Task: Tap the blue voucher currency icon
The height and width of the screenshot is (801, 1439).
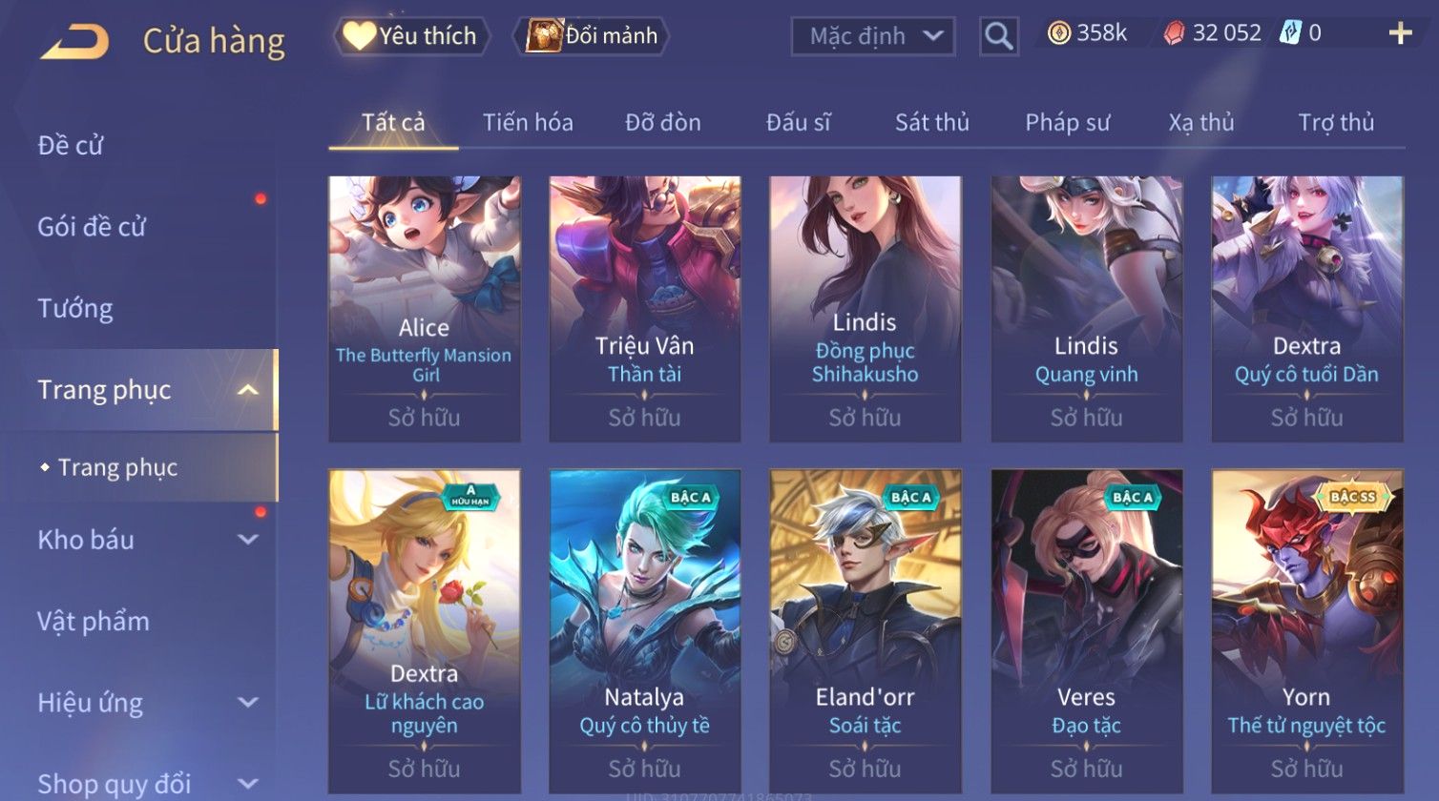Action: pyautogui.click(x=1290, y=33)
